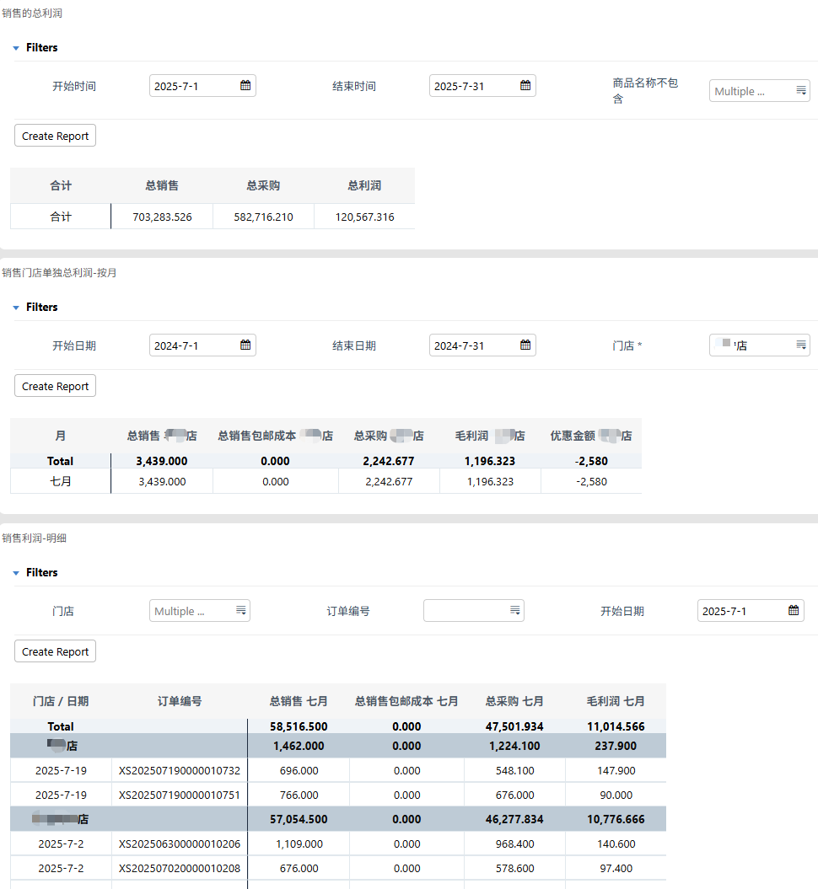Click the 总销售 column header in summary table

coord(162,185)
